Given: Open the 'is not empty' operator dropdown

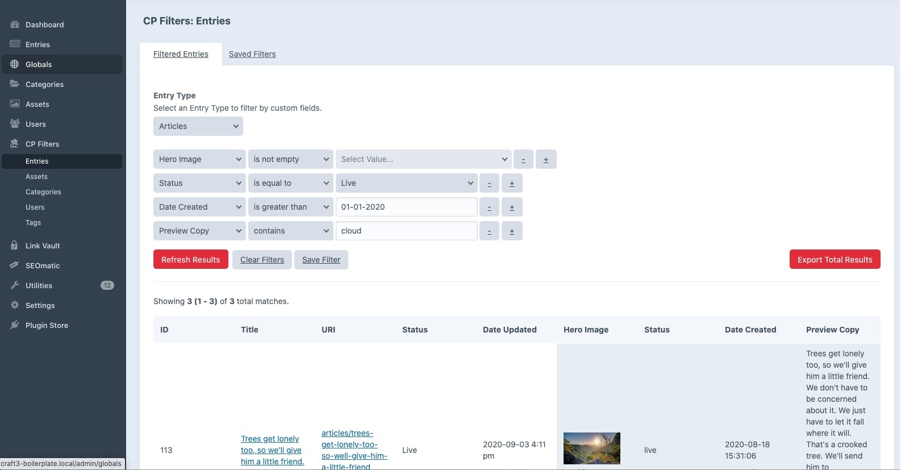Looking at the screenshot, I should pyautogui.click(x=291, y=159).
